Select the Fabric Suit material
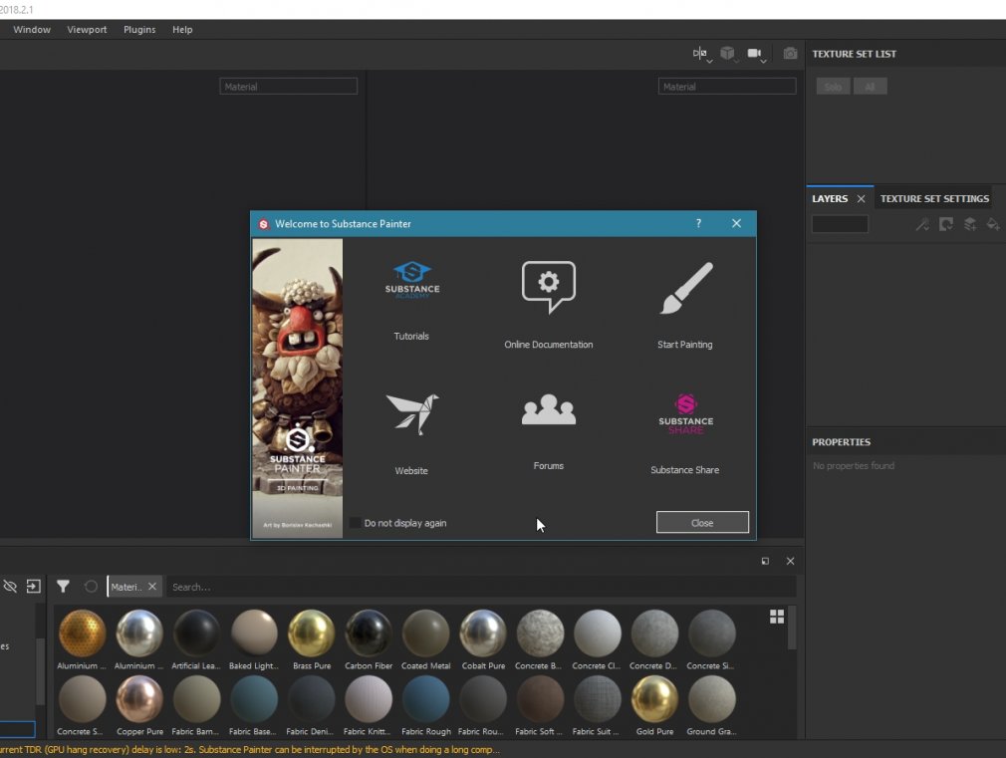1006x758 pixels. 598,705
